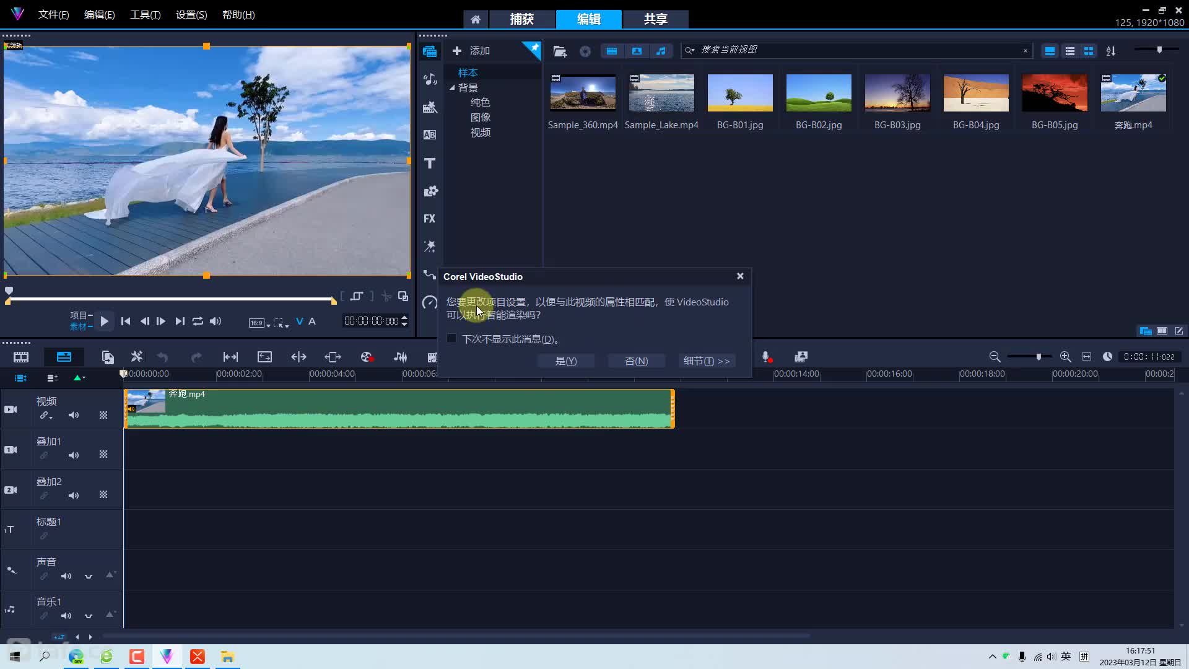This screenshot has width=1189, height=669.
Task: Open the 工具(T) menu
Action: point(145,15)
